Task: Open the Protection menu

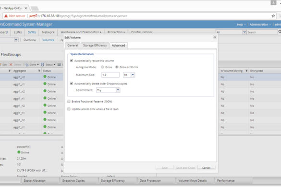Action: tap(116, 32)
